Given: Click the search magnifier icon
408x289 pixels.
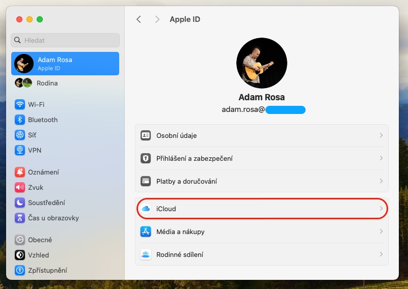Looking at the screenshot, I should pos(17,40).
